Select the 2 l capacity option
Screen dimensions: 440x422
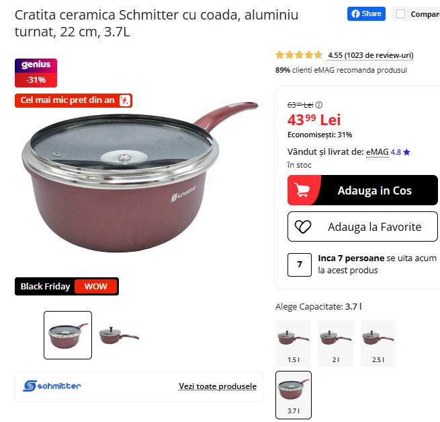(336, 343)
